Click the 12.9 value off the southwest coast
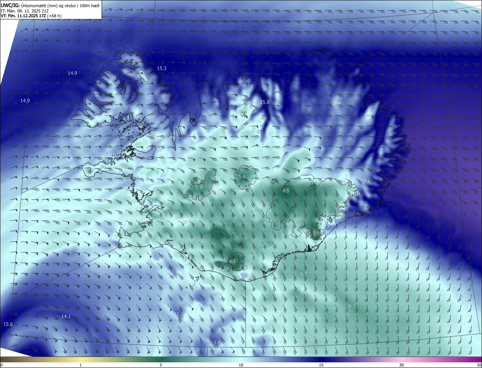Viewport: 482px width, 368px height. pyautogui.click(x=174, y=272)
